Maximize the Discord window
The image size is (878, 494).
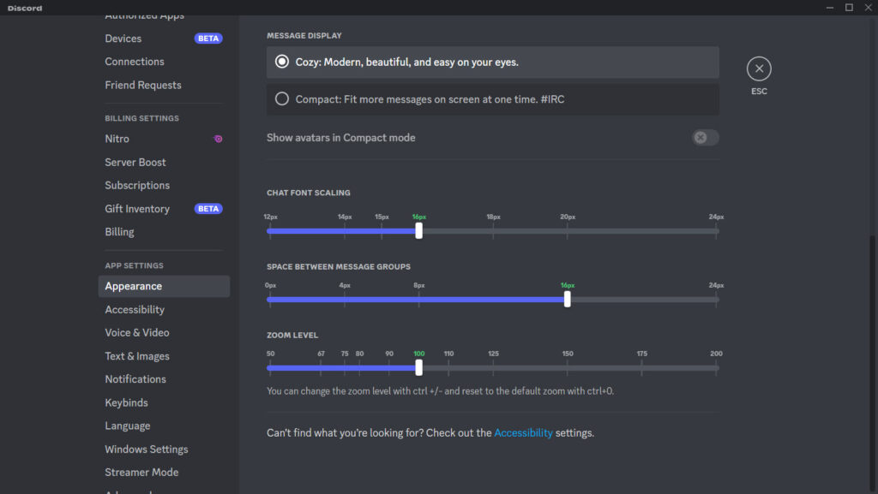click(849, 7)
